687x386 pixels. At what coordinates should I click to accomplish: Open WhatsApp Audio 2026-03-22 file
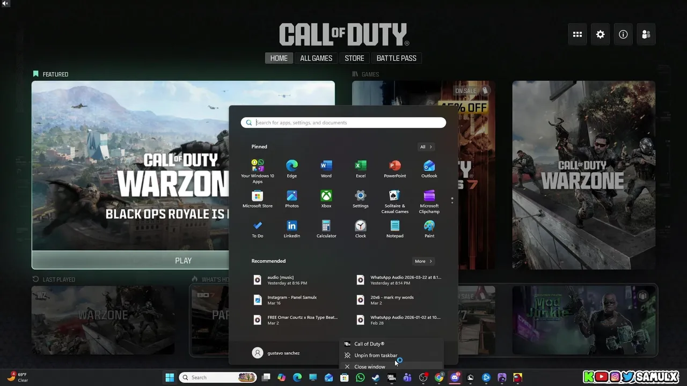(399, 280)
